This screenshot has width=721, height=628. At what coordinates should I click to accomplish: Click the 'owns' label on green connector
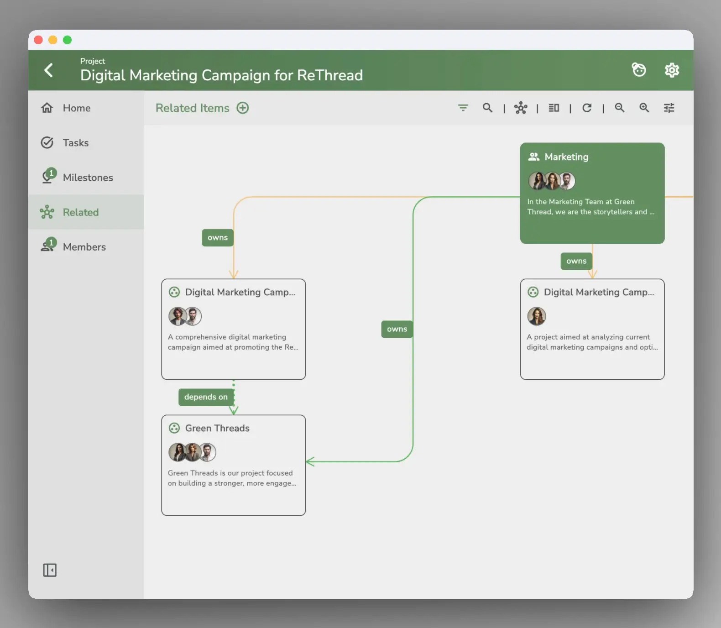coord(397,329)
